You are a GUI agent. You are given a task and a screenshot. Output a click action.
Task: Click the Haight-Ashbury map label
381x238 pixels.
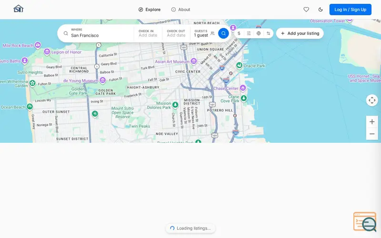pos(143,87)
